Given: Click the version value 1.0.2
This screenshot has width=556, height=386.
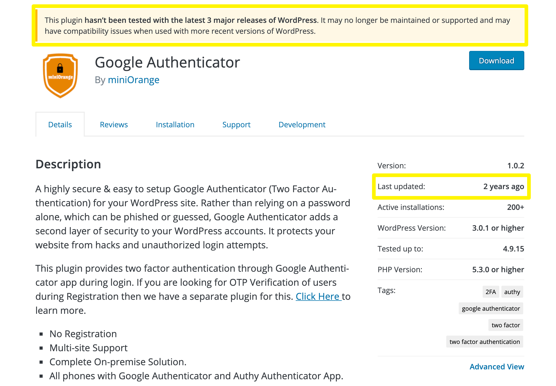Looking at the screenshot, I should click(x=516, y=165).
